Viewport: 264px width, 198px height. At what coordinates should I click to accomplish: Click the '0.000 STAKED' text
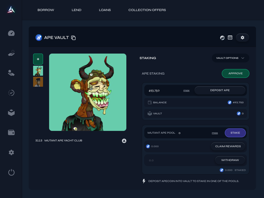point(235,170)
